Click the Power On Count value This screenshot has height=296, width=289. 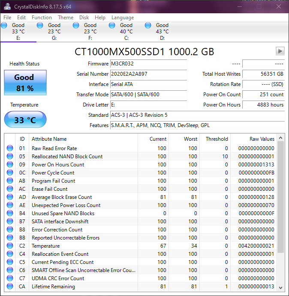[x=263, y=95]
